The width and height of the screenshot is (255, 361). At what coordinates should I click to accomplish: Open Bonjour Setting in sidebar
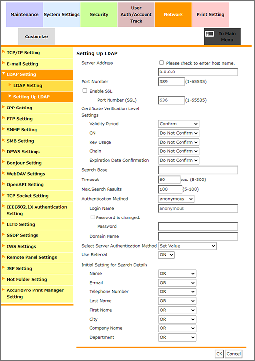[x=37, y=163]
